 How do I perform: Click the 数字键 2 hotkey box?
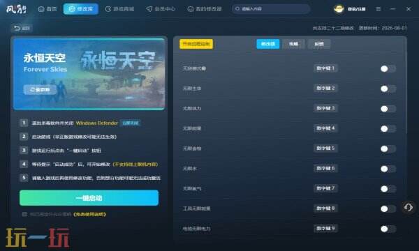(x=325, y=89)
